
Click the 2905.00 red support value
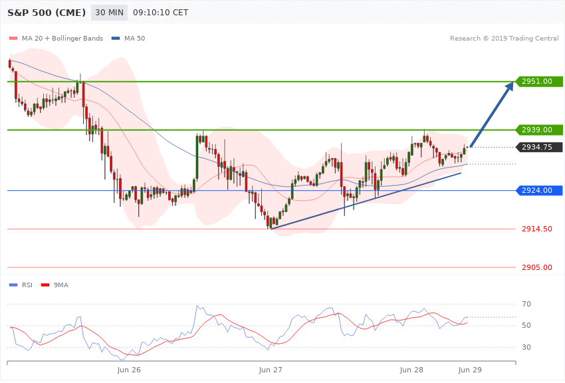point(537,267)
